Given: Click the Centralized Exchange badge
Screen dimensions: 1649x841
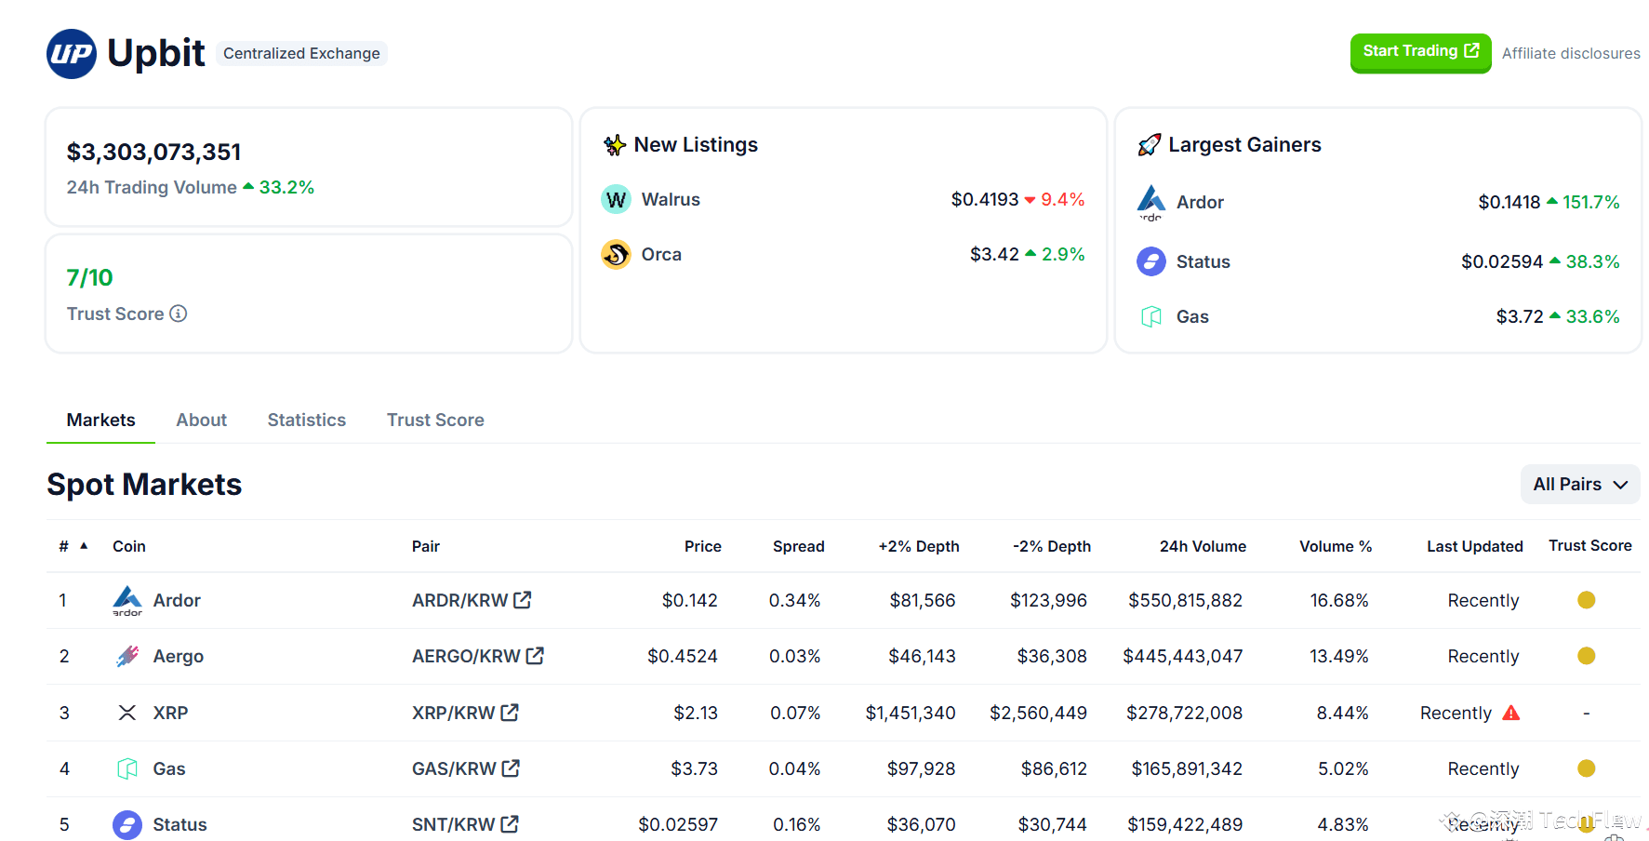Looking at the screenshot, I should click(301, 53).
